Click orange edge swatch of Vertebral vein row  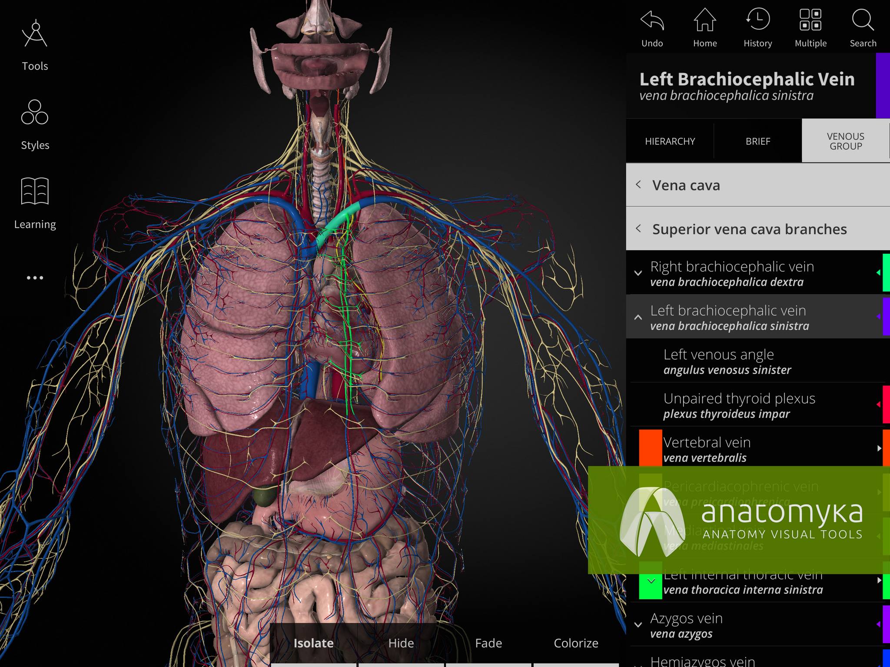[886, 448]
